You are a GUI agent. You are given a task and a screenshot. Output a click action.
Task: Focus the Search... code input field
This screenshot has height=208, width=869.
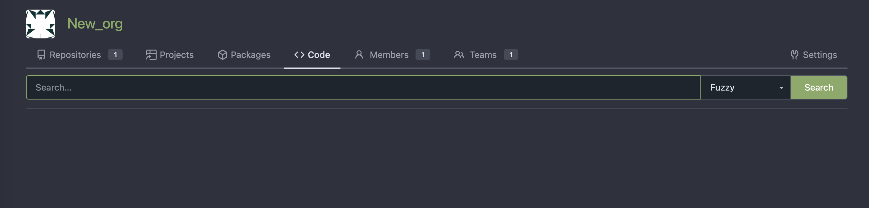[x=363, y=87]
